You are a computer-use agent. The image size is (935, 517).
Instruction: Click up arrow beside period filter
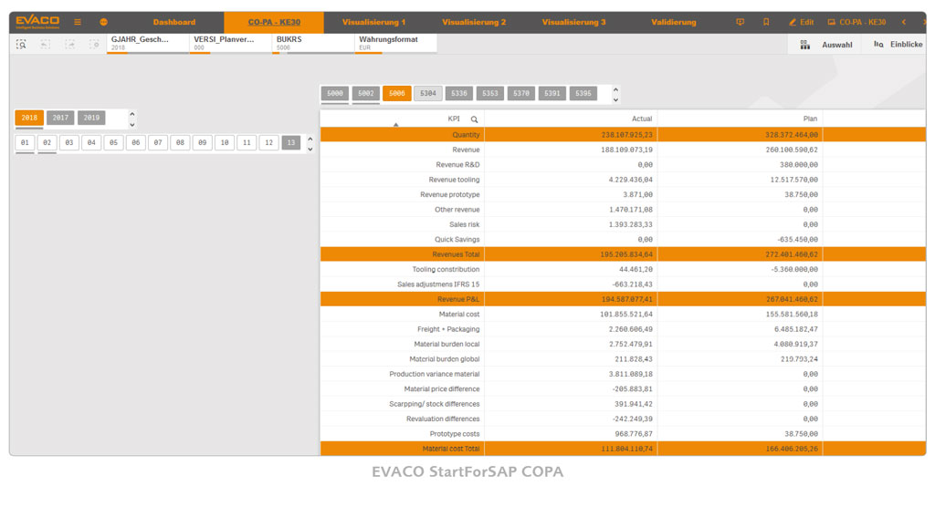[310, 139]
